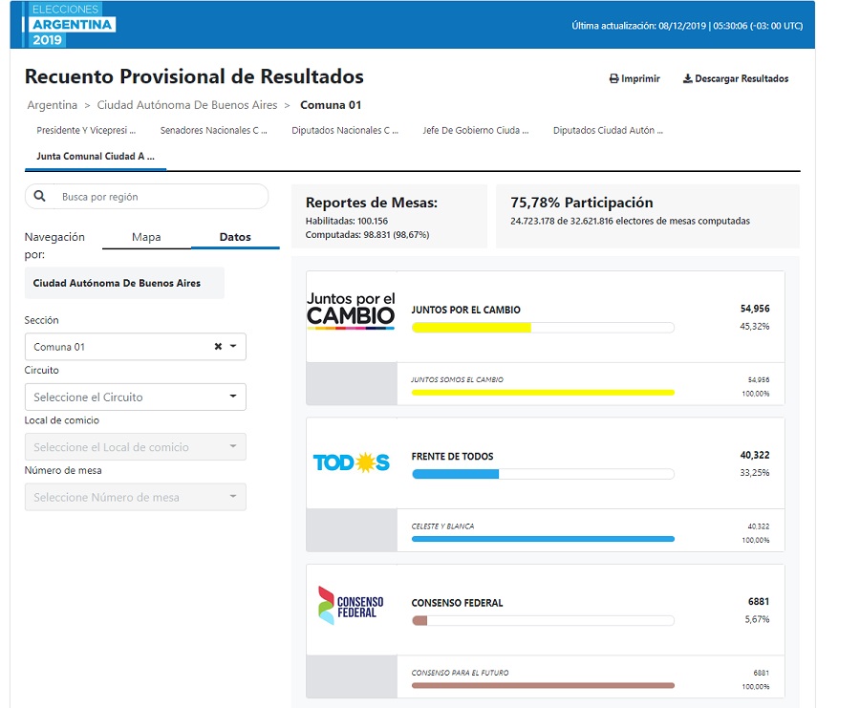Image resolution: width=860 pixels, height=708 pixels.
Task: Click the 45,32% percentage value
Action: coord(755,327)
